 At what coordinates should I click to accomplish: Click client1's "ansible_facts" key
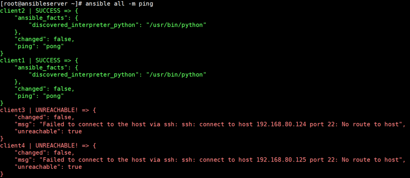(41, 68)
